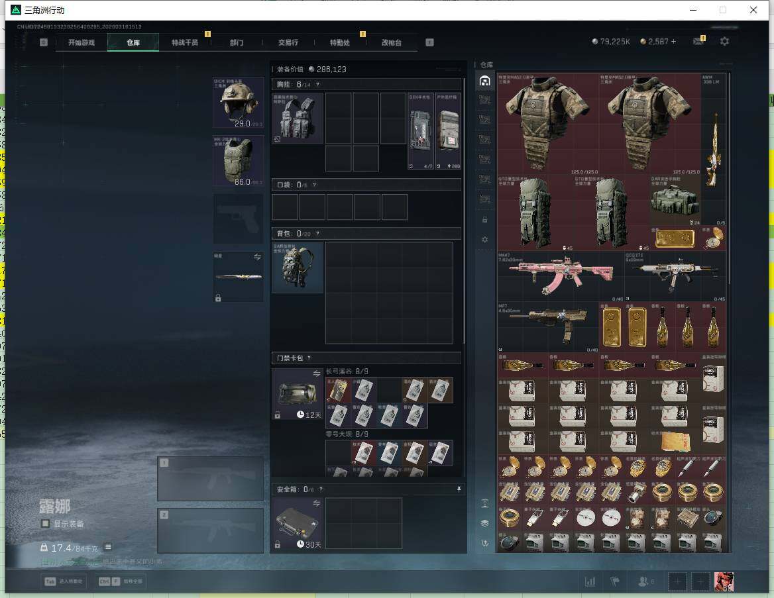The image size is (774, 598).
Task: Select the melee knife slot
Action: tap(238, 277)
